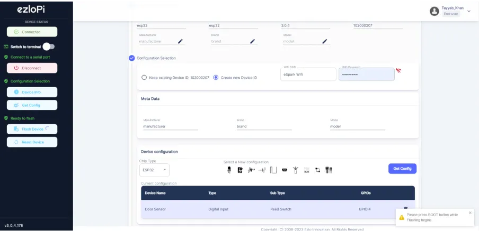Click the Configuration Selection step header
The width and height of the screenshot is (479, 231).
(156, 58)
